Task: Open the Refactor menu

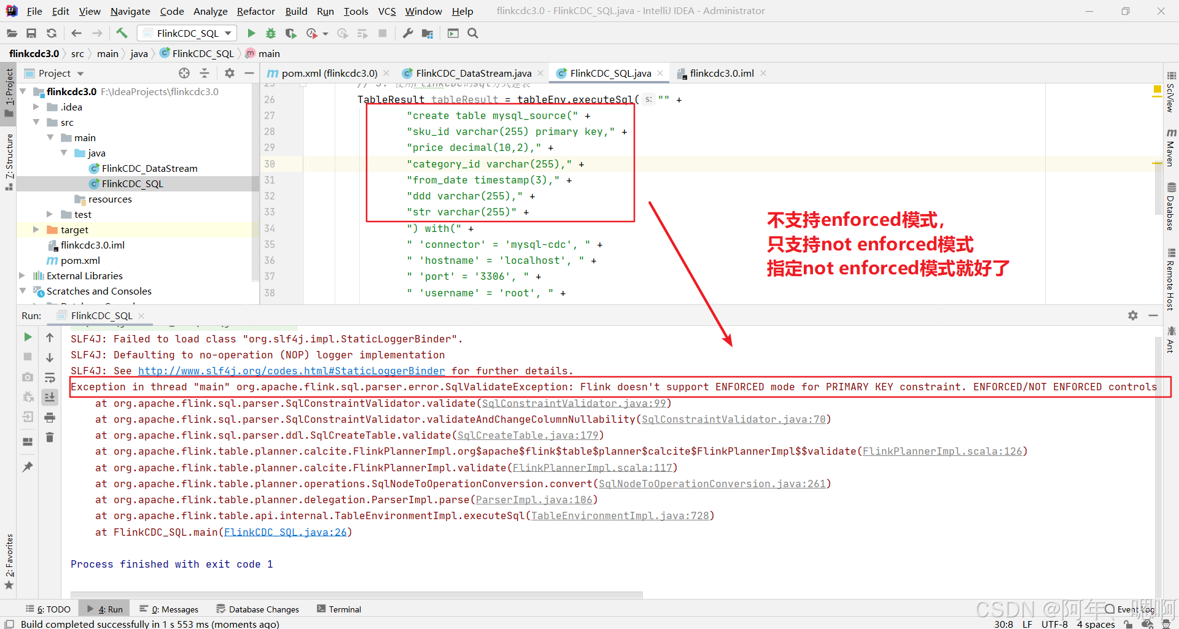Action: 256,11
